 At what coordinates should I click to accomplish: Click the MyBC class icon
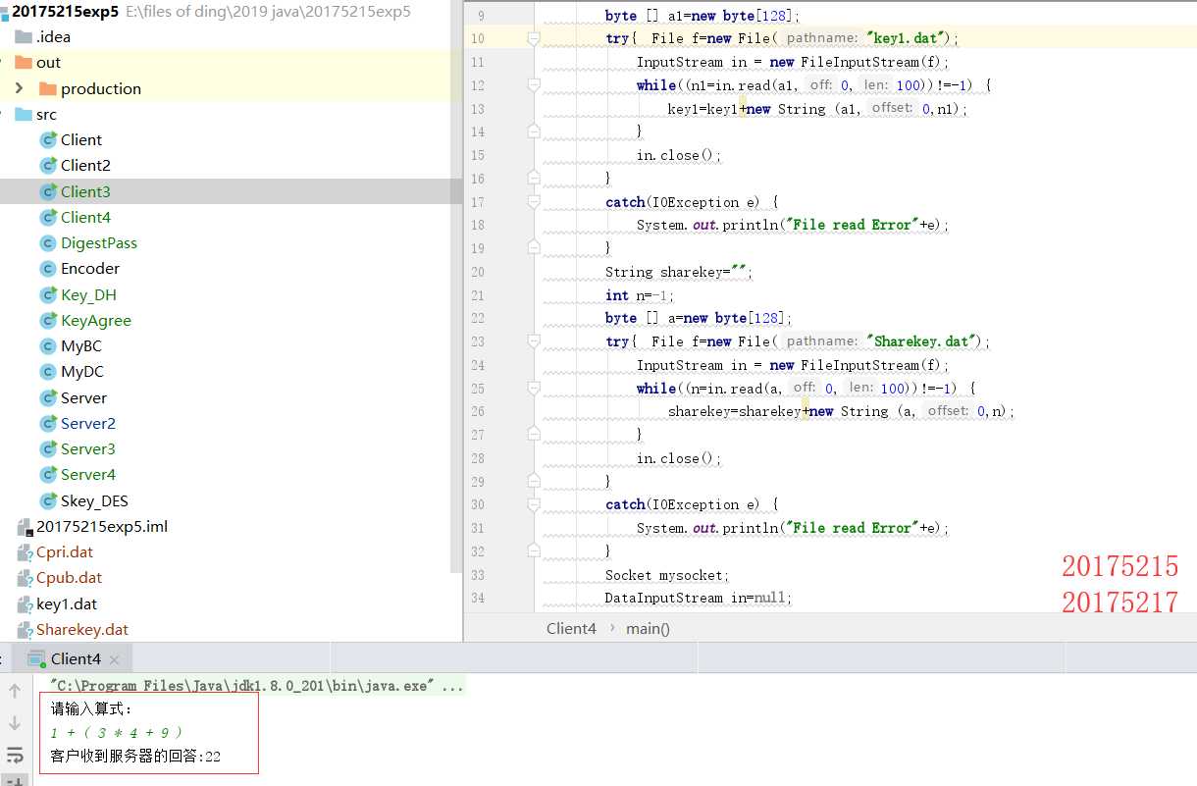[48, 346]
